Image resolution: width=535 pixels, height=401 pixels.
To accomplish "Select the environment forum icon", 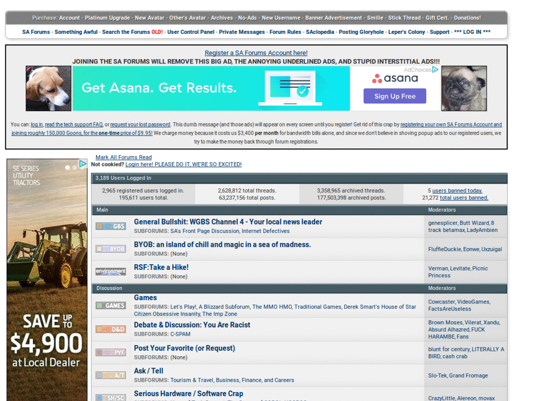I will [x=111, y=272].
